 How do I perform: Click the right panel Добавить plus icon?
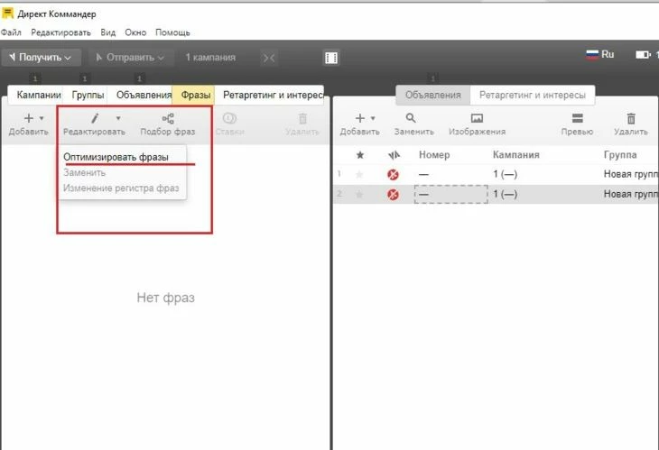click(x=360, y=118)
